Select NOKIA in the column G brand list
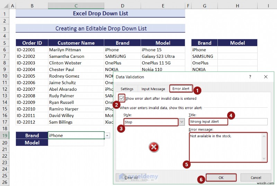The width and height of the screenshot is (277, 186). [204, 69]
